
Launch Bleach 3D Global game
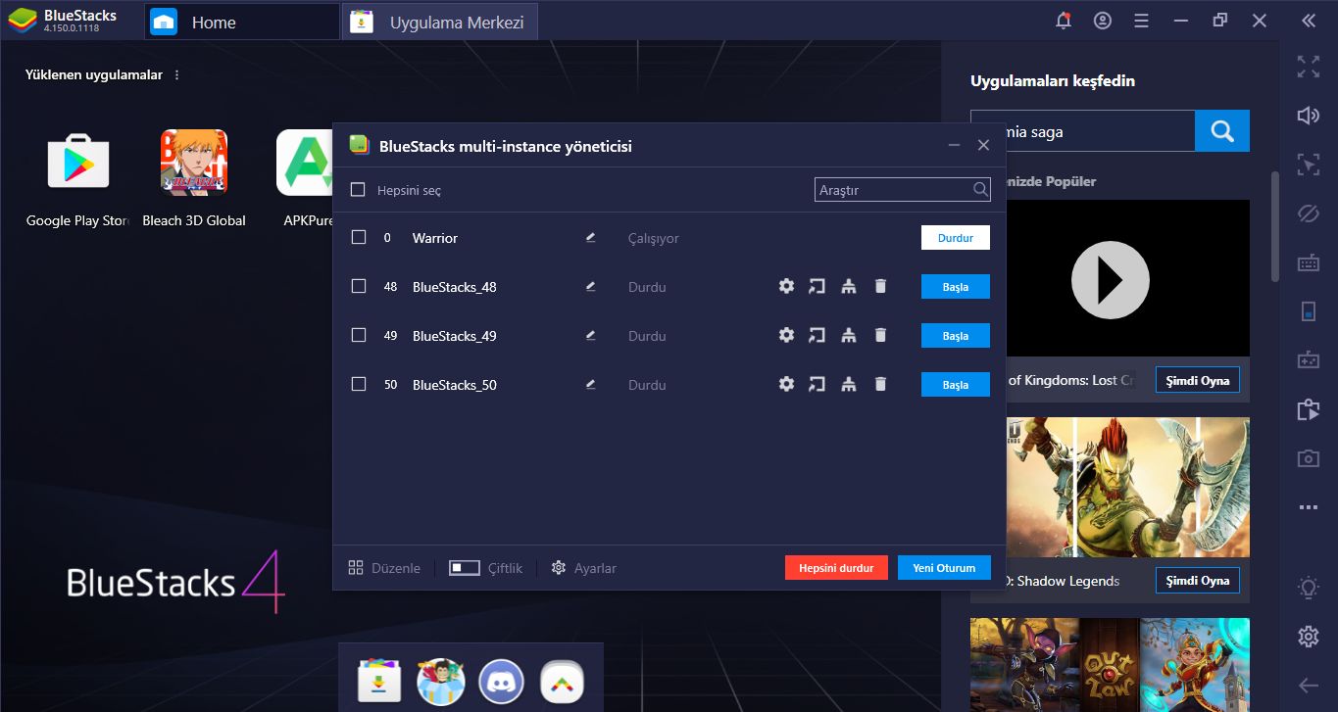pos(194,163)
